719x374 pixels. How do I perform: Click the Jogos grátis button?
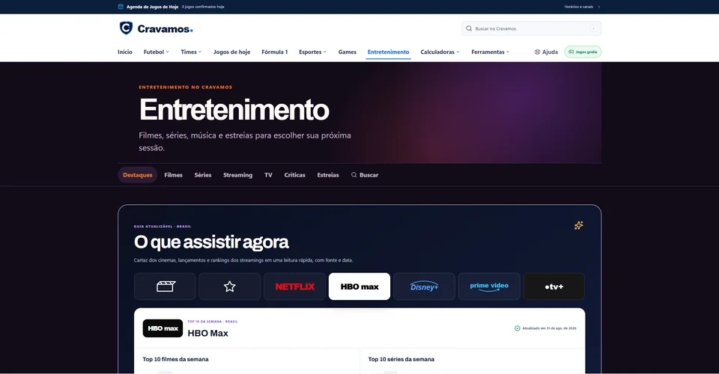click(583, 52)
